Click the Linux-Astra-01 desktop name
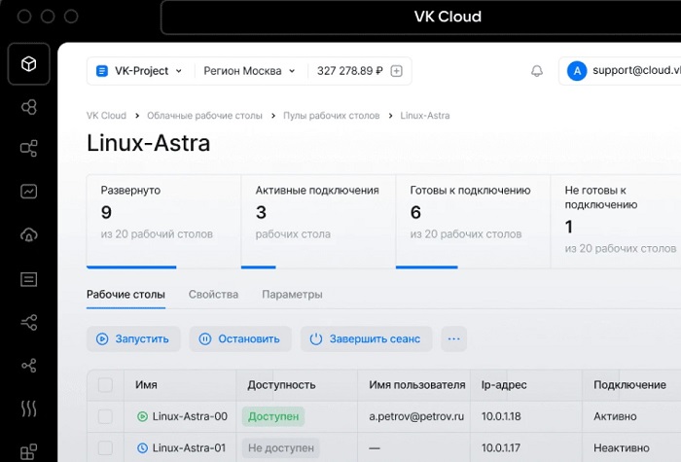Image resolution: width=681 pixels, height=462 pixels. (189, 447)
